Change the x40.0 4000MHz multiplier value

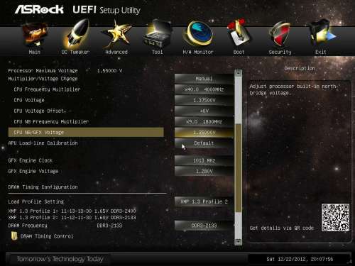point(204,89)
